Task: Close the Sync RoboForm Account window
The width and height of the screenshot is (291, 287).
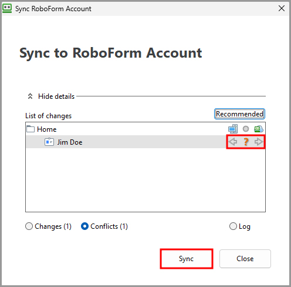Action: point(282,8)
